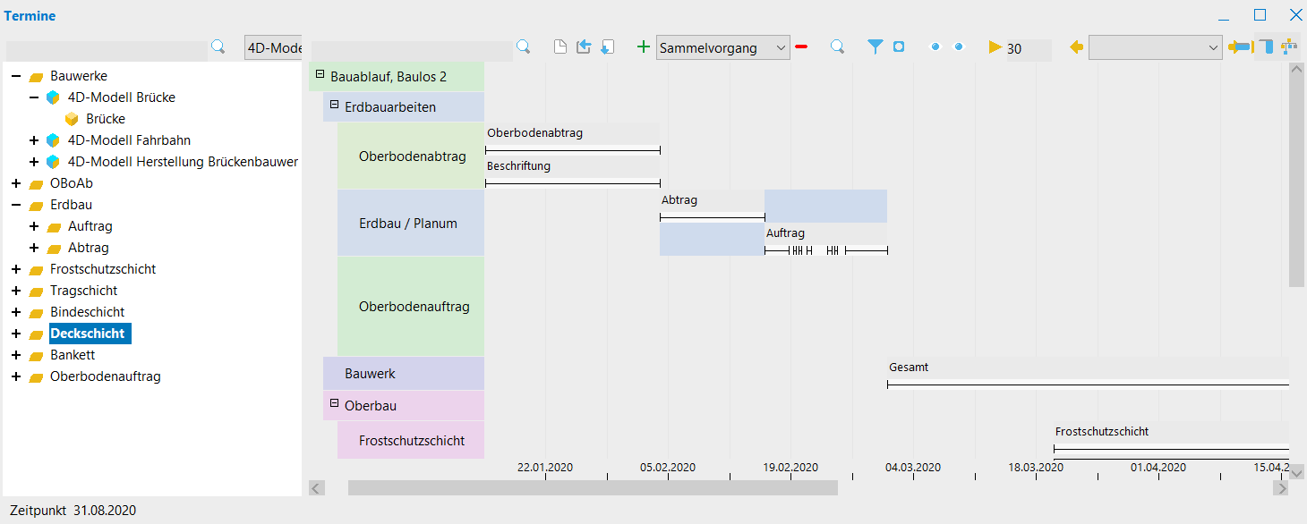1307x524 pixels.
Task: Click the horizontal timeline scrollbar thumb
Action: pos(592,487)
